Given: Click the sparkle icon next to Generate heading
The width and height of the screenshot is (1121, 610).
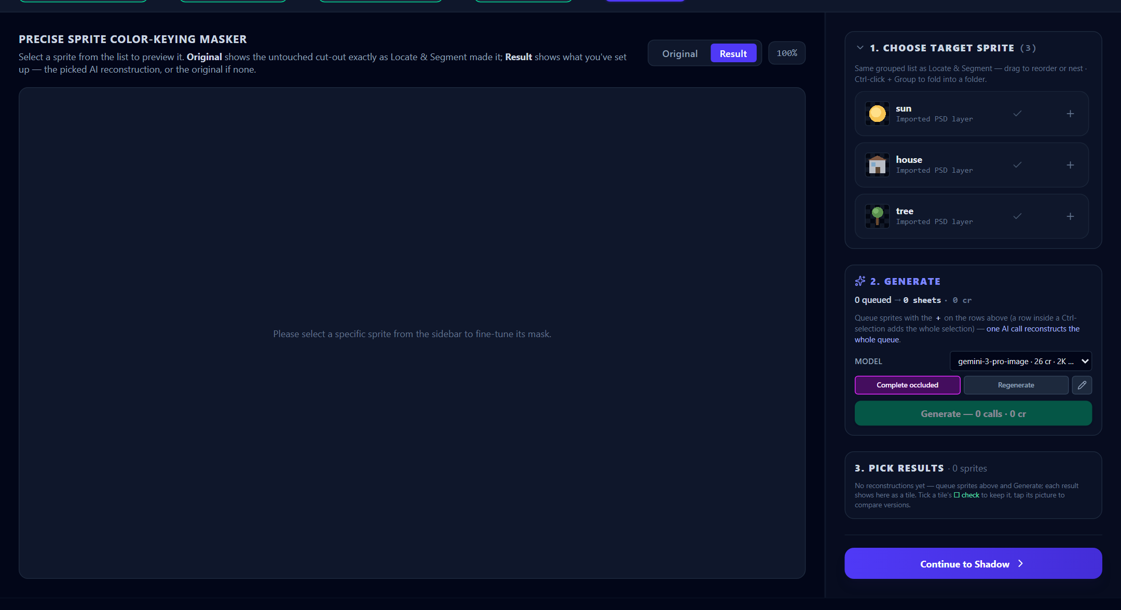Looking at the screenshot, I should click(860, 281).
